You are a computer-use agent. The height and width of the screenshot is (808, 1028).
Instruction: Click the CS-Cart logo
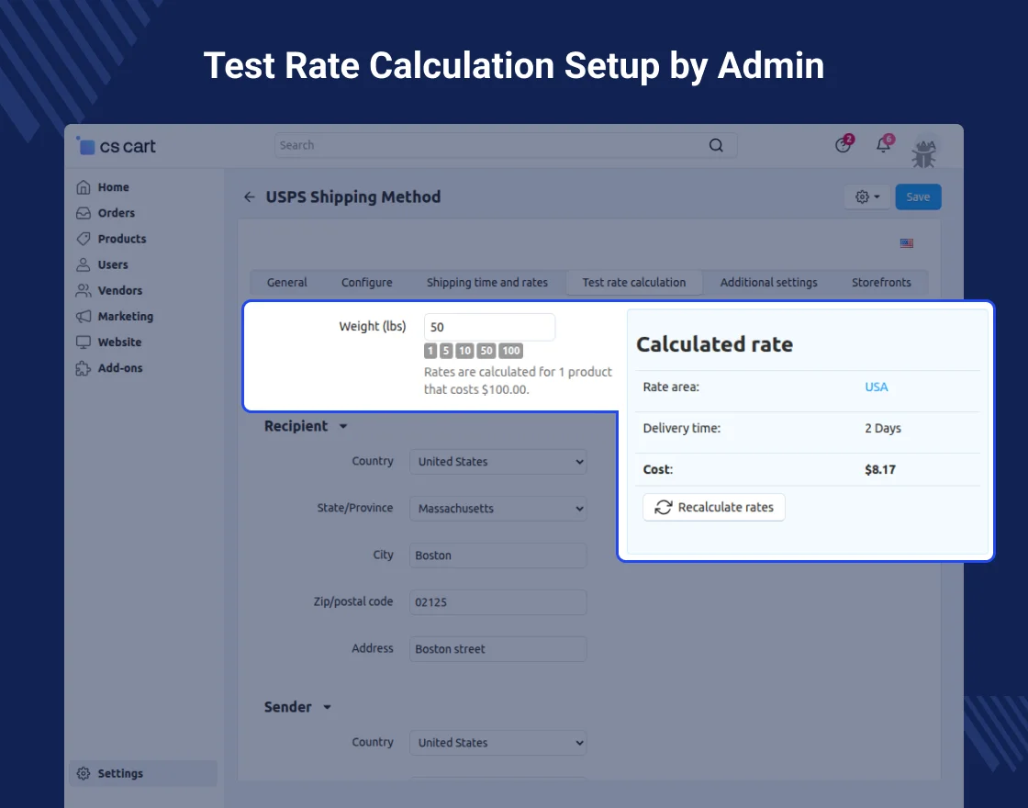[117, 146]
